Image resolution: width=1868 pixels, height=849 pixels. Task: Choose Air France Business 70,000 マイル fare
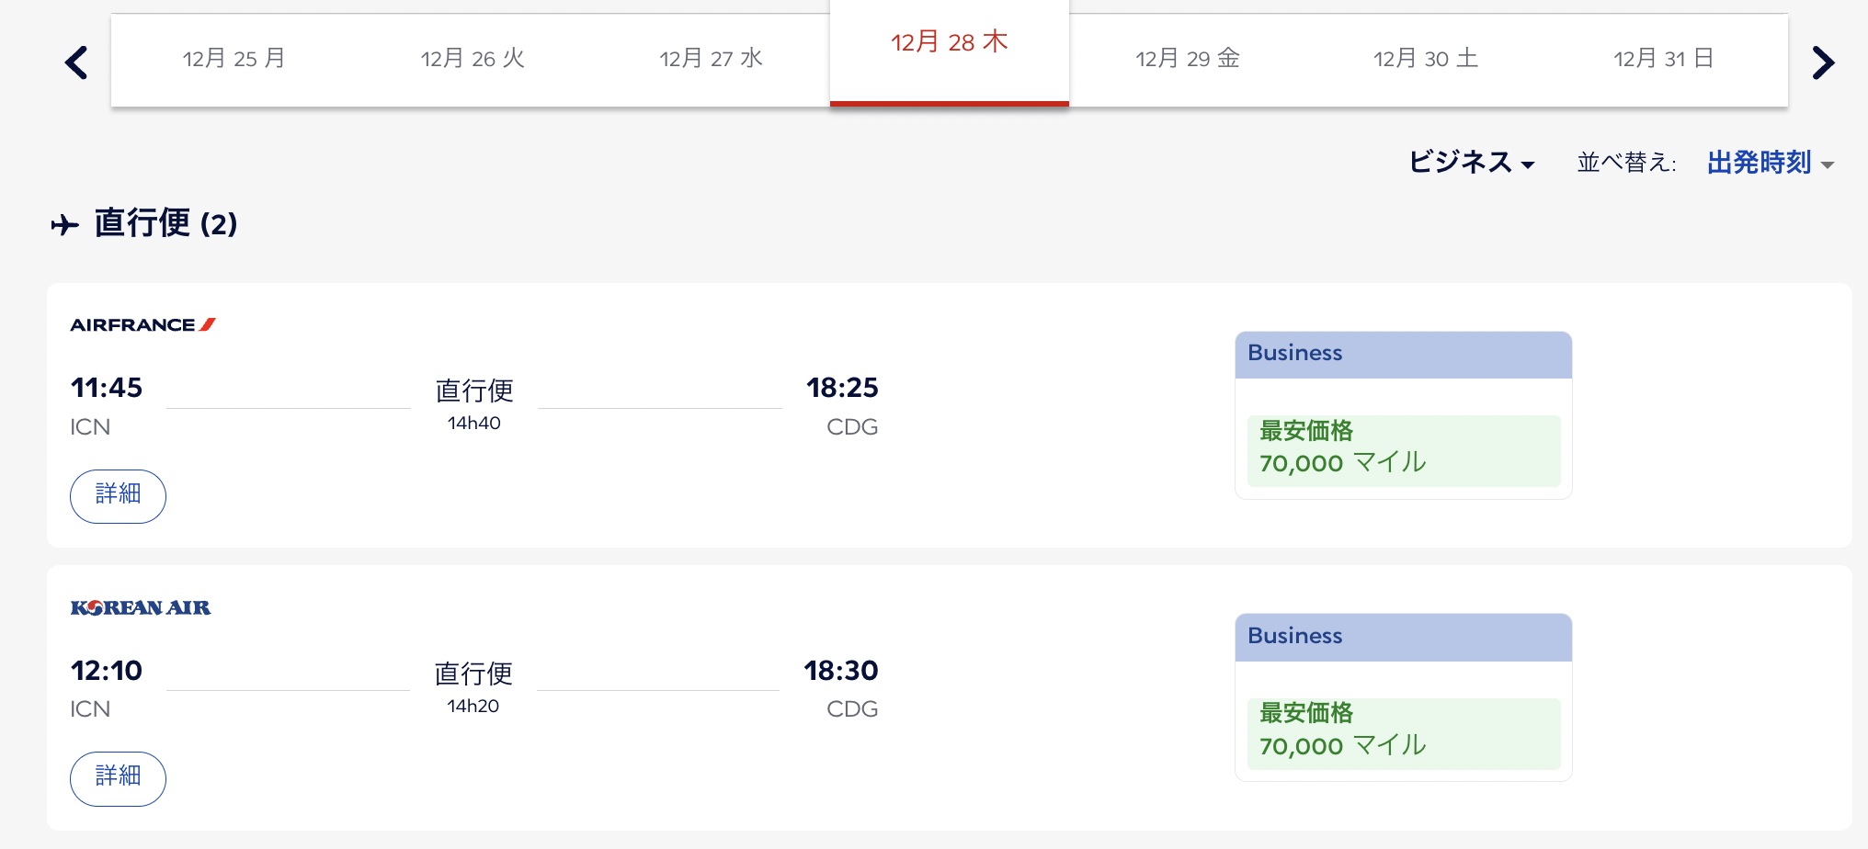point(1403,415)
